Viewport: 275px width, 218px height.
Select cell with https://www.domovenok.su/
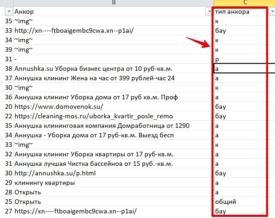(113, 107)
